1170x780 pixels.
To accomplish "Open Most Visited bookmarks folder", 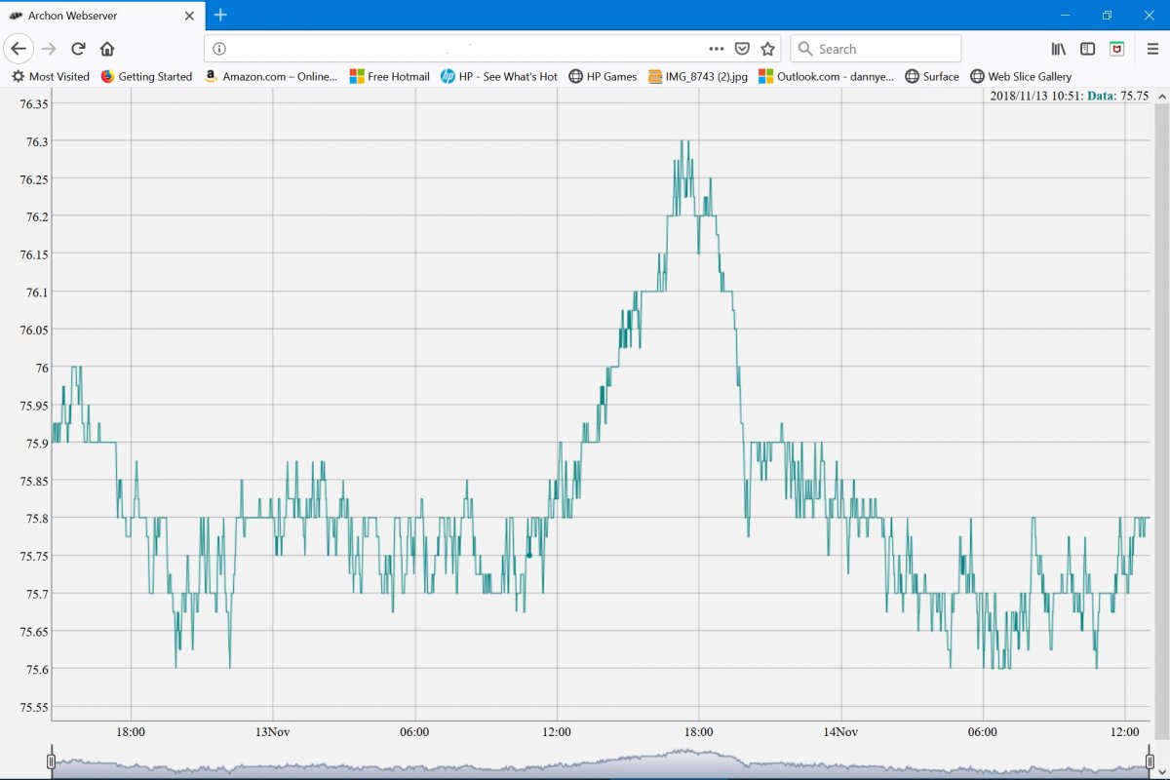I will pyautogui.click(x=50, y=76).
